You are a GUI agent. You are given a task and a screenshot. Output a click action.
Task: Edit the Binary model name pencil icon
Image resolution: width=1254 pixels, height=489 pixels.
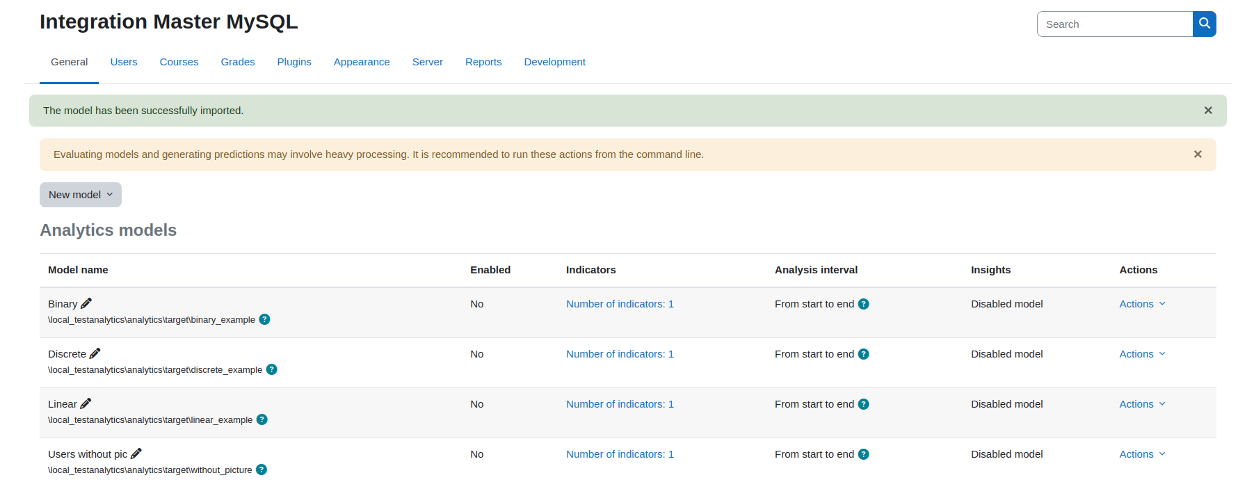86,303
